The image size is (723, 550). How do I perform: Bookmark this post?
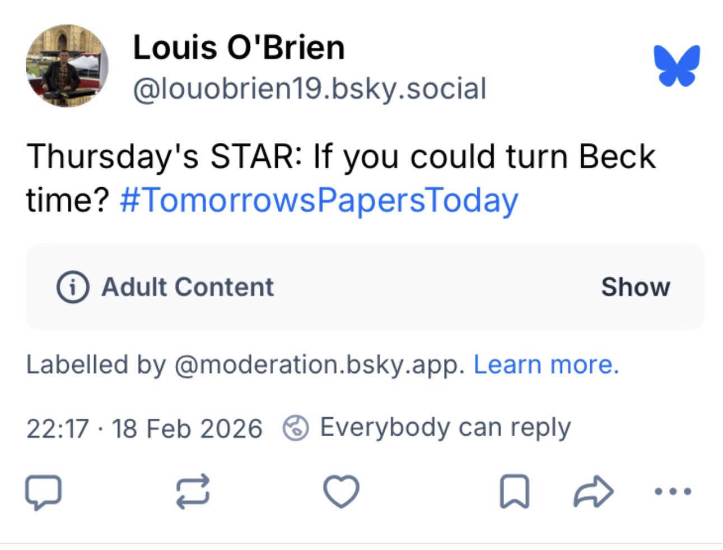(514, 492)
